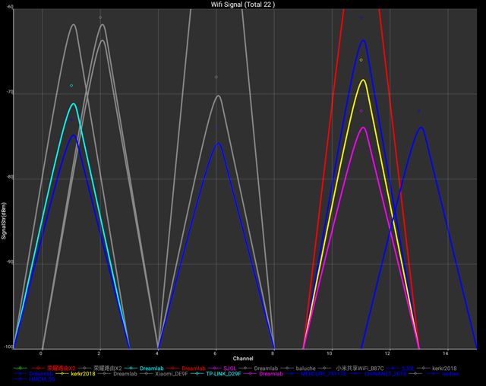The height and width of the screenshot is (386, 486).
Task: Select 小米共享WiFi_B87C in the legend
Action: pyautogui.click(x=361, y=368)
